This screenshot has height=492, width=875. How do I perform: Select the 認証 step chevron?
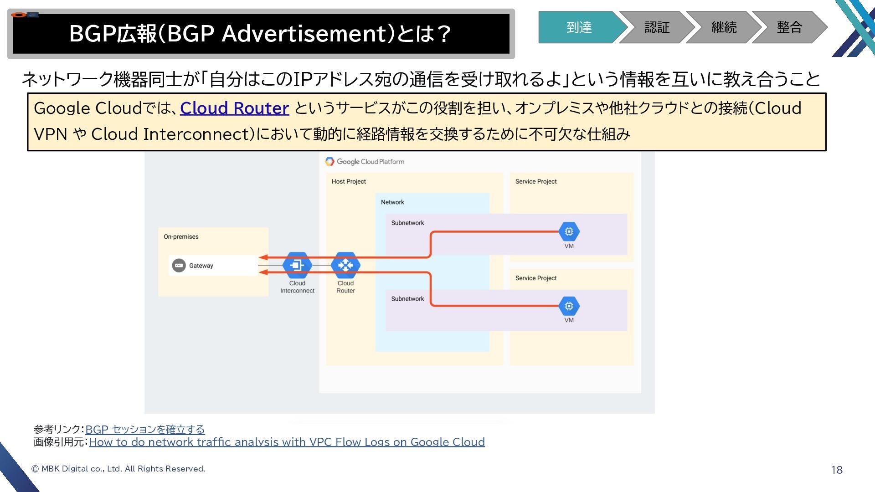[x=656, y=27]
